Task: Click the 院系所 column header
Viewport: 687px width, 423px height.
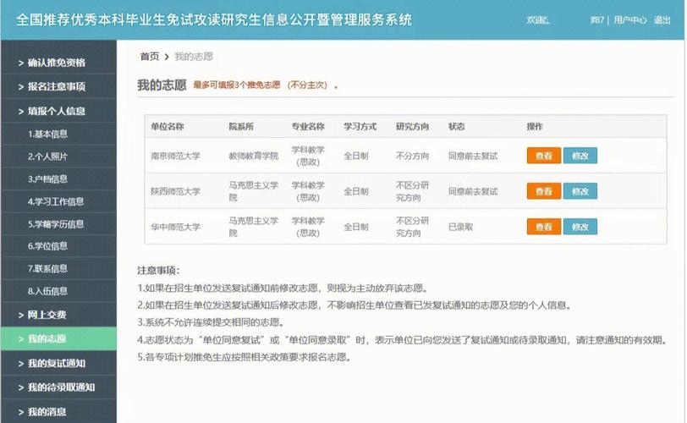Action: point(241,127)
